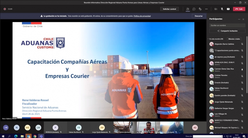Close the Participantes panel
The image size is (248, 138).
point(243,19)
